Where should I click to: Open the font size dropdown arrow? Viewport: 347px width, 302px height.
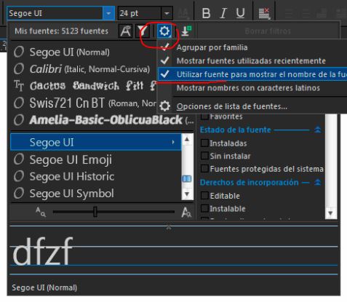click(167, 13)
